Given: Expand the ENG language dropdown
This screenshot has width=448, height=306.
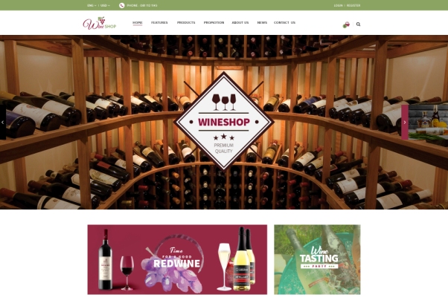Looking at the screenshot, I should pos(92,5).
